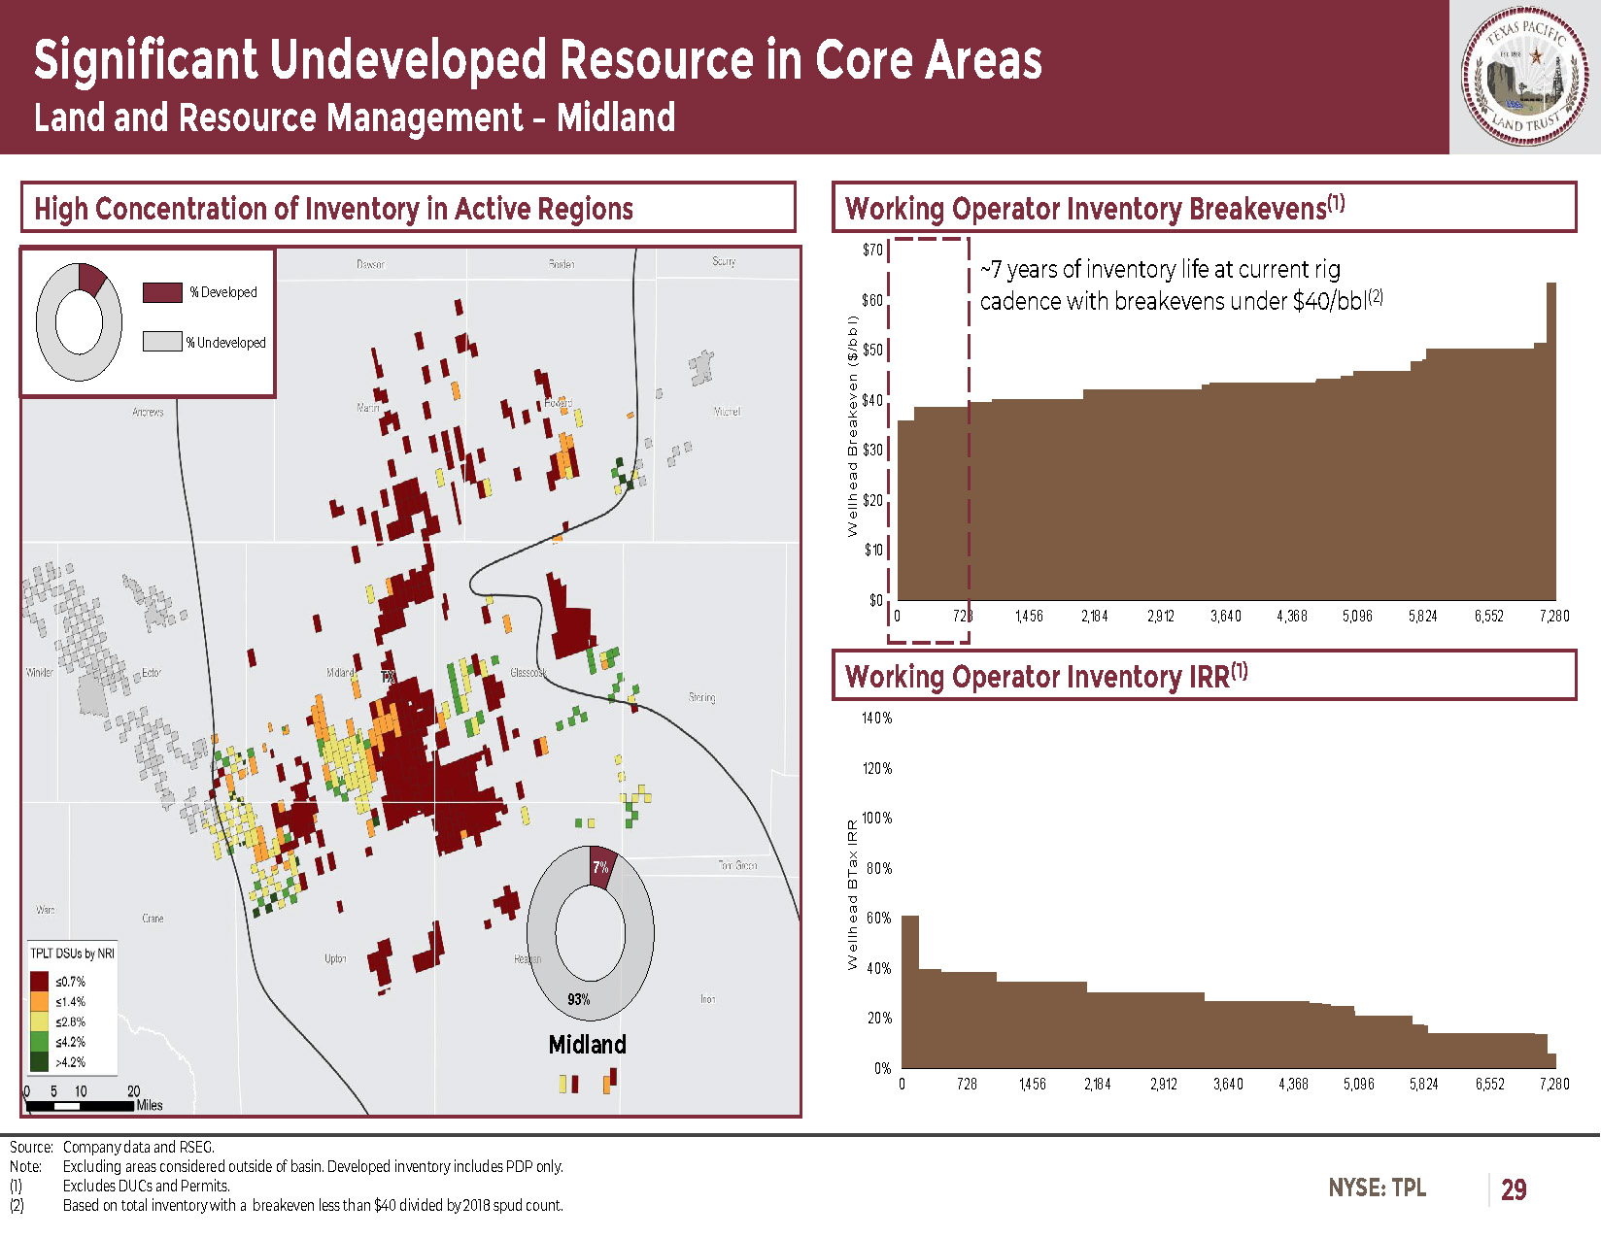Viewport: 1601px width, 1238px height.
Task: Select the % Undeveloped legend swatch
Action: (x=162, y=342)
